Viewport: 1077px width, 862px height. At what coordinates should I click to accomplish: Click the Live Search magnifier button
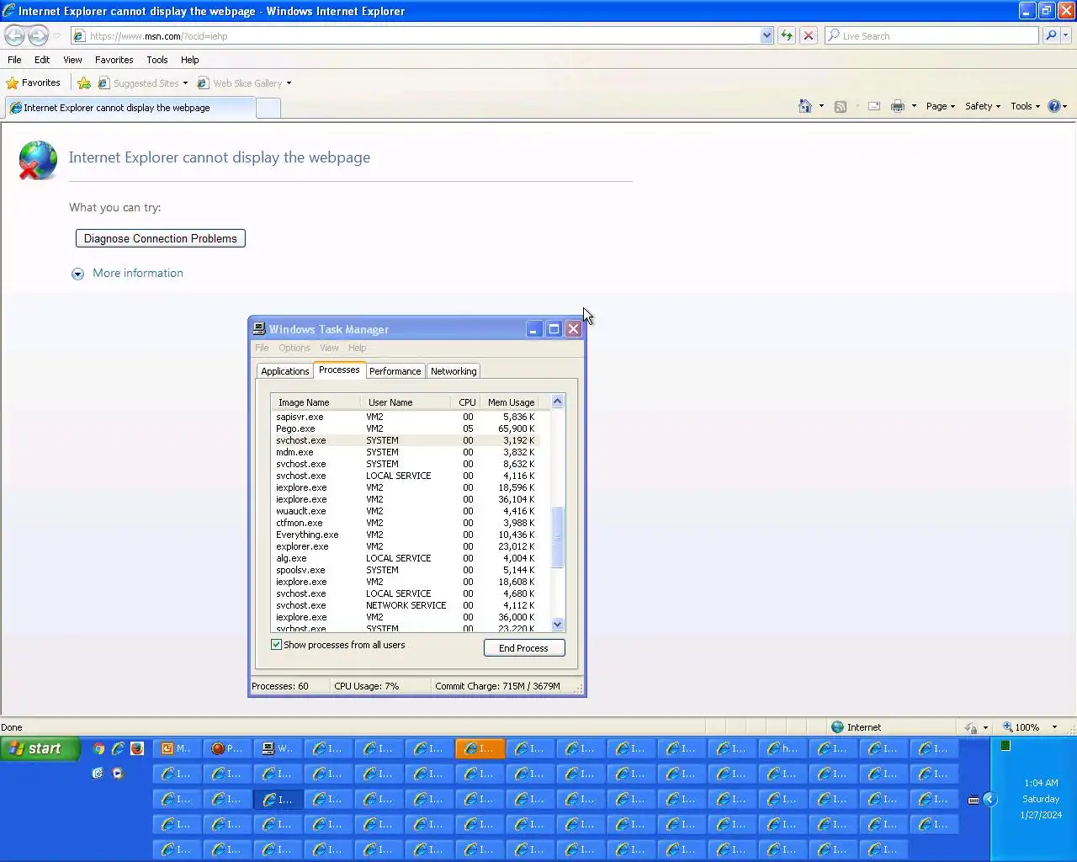[x=1051, y=35]
